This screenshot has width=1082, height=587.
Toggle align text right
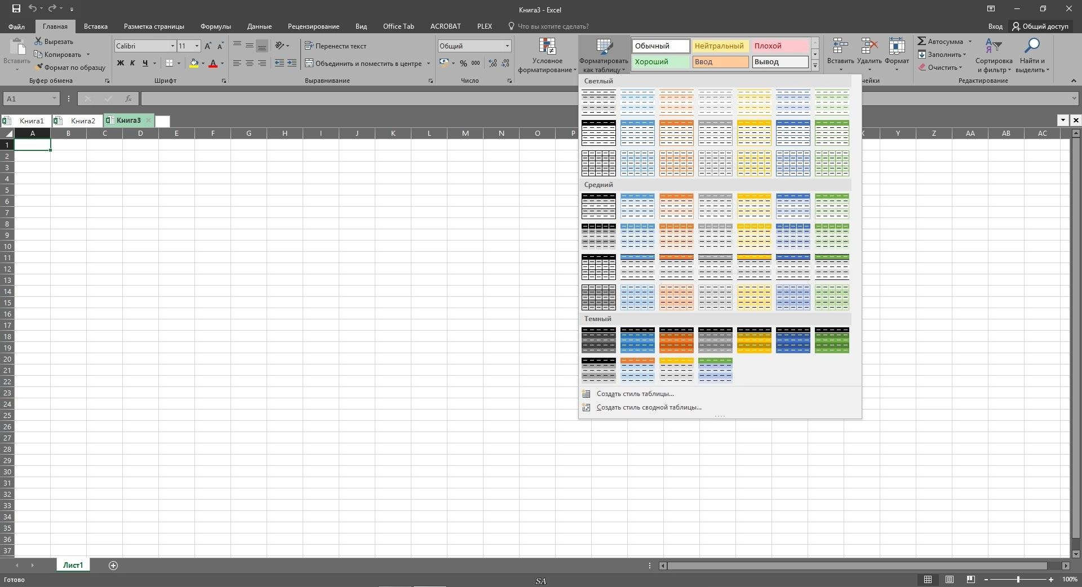coord(262,63)
